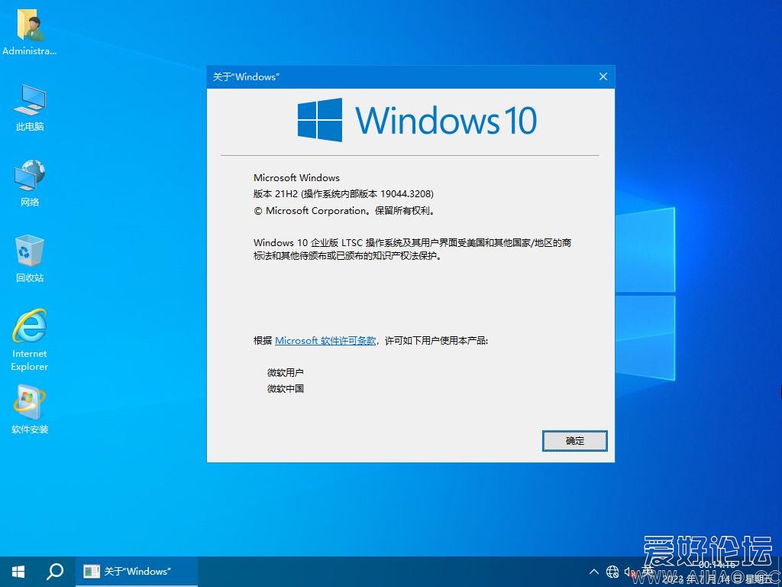Open the Microsoft 软件许可条款 link
The width and height of the screenshot is (782, 587).
pyautogui.click(x=325, y=341)
